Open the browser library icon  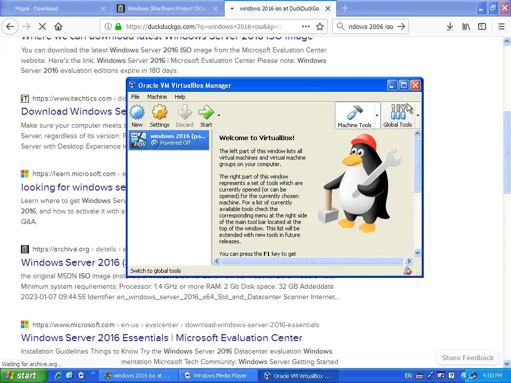pos(466,26)
